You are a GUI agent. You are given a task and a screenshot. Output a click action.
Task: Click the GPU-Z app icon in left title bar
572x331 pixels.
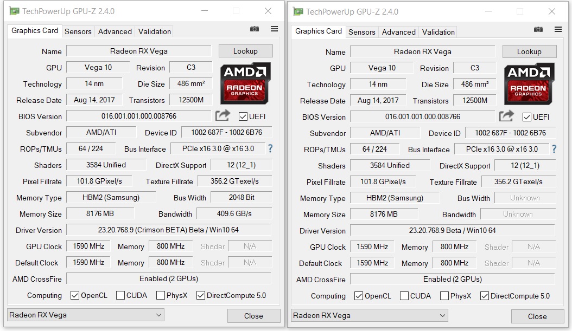(14, 11)
